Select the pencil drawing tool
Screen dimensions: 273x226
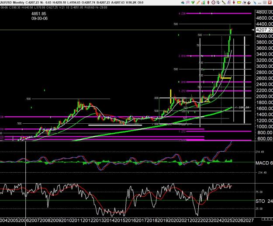(198, 3)
